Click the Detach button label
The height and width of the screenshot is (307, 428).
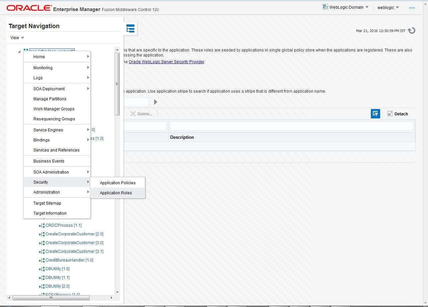pos(401,114)
